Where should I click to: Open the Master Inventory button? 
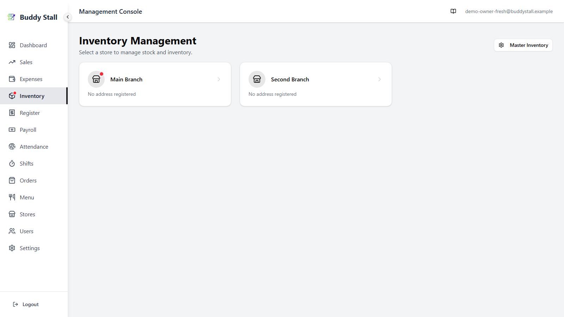[x=523, y=45]
